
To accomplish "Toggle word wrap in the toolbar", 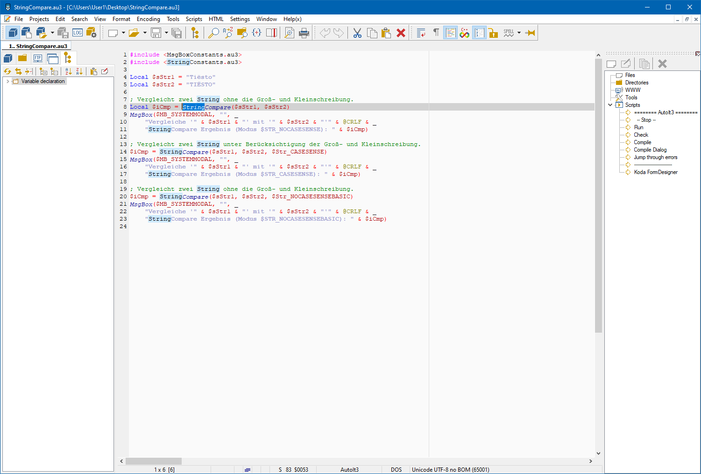I will 421,33.
